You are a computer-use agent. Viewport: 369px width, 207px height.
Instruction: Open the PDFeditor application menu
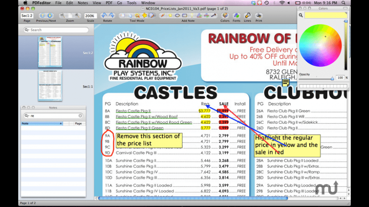click(42, 3)
